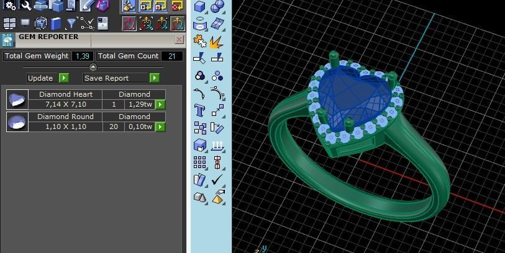Toggle the gumball icon with small star
This screenshot has height=253, width=505.
162,24
